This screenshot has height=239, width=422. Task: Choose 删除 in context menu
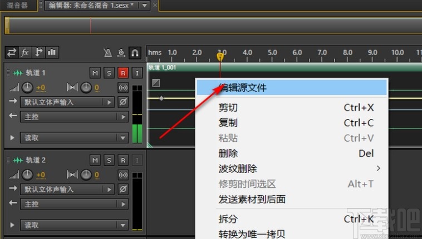(x=292, y=153)
